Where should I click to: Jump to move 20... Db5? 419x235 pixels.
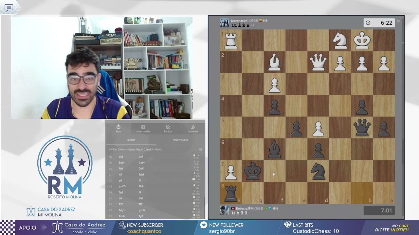(x=141, y=169)
